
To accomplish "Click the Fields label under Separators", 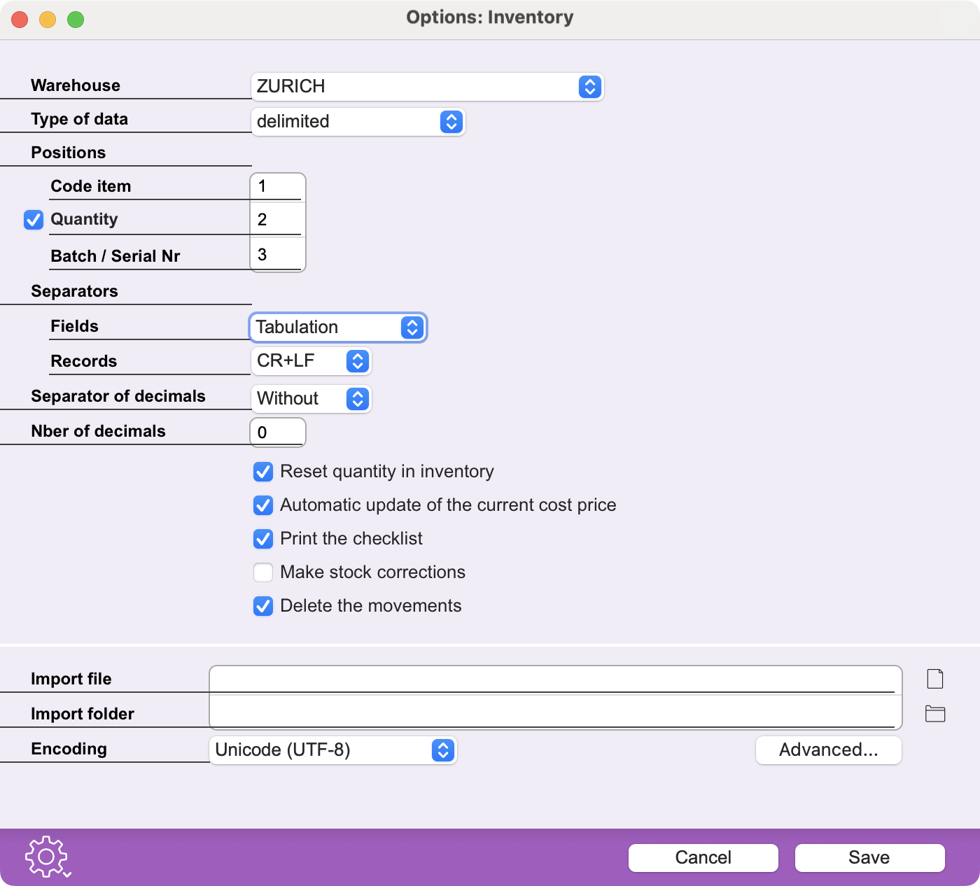I will [74, 326].
